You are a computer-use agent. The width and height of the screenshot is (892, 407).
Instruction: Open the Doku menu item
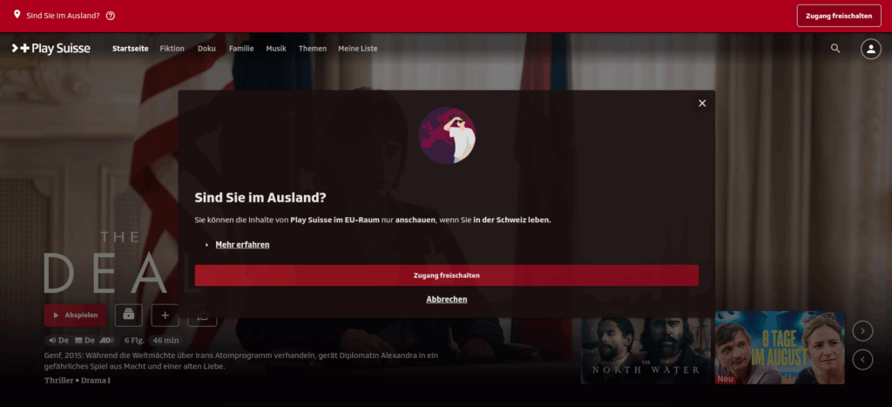(206, 49)
